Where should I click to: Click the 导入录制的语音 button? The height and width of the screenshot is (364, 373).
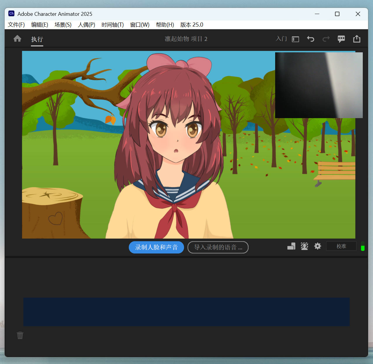point(218,247)
